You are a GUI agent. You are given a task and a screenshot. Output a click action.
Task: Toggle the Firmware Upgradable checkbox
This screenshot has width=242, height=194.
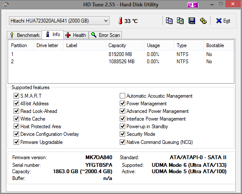[16, 142]
